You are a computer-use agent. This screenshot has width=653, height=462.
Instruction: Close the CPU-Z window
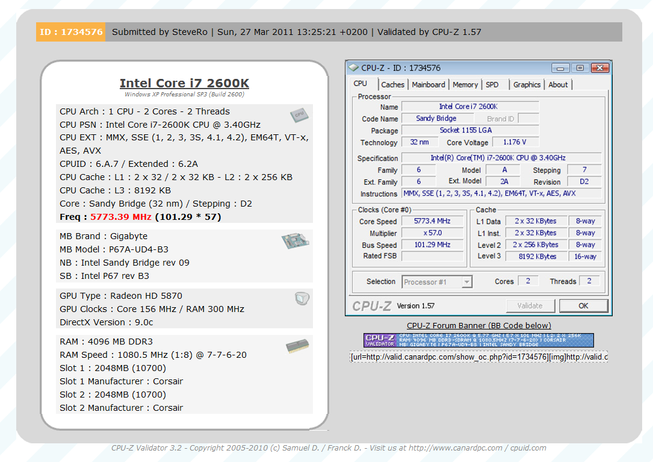[599, 67]
